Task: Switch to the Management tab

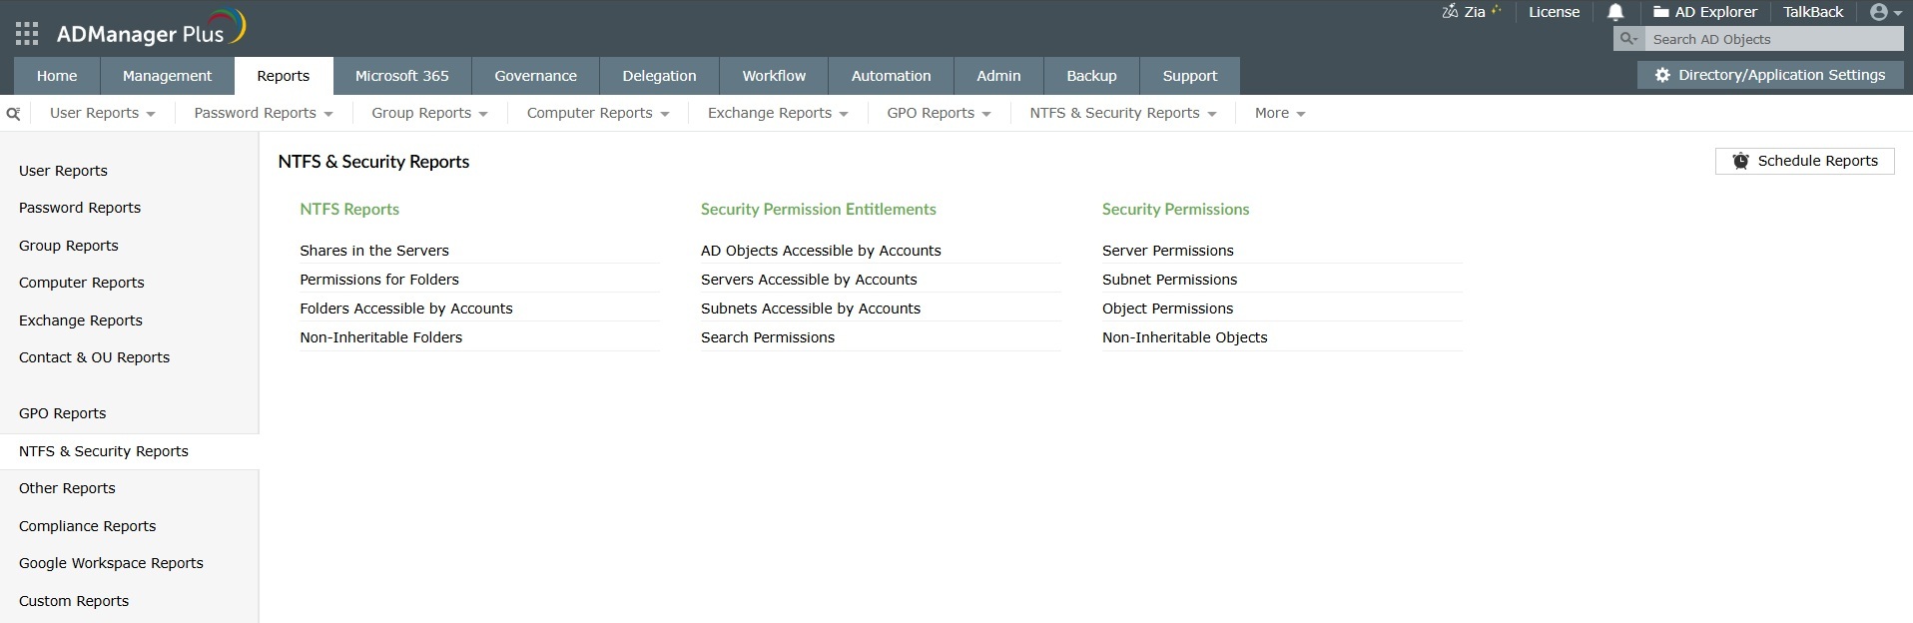Action: pos(167,76)
